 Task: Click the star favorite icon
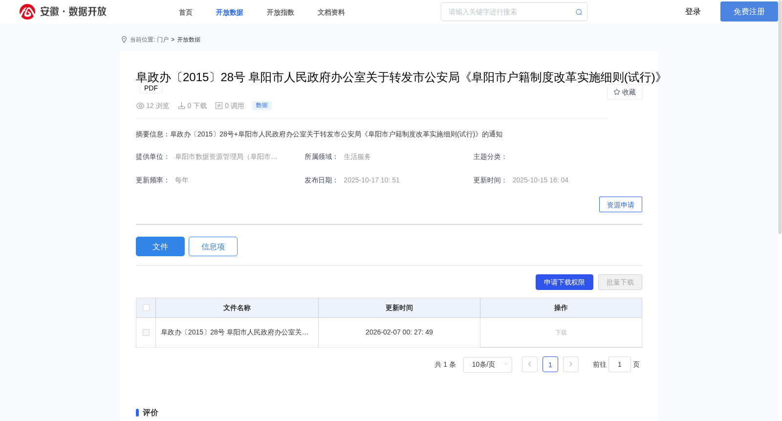coord(617,92)
